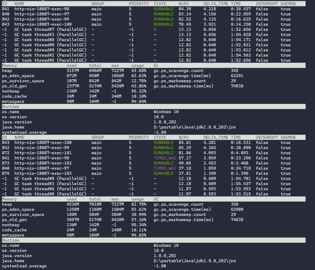Image resolution: width=315 pixels, height=270 pixels.
Task: Select the os.name value Windows 10
Action: pyautogui.click(x=166, y=111)
